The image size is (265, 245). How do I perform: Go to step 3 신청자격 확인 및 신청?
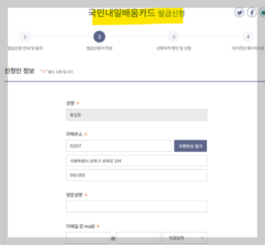click(x=174, y=37)
